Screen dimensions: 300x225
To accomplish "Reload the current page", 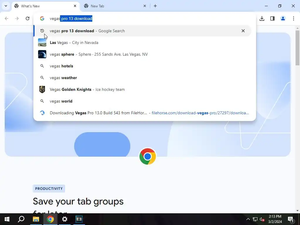I will pos(28,18).
